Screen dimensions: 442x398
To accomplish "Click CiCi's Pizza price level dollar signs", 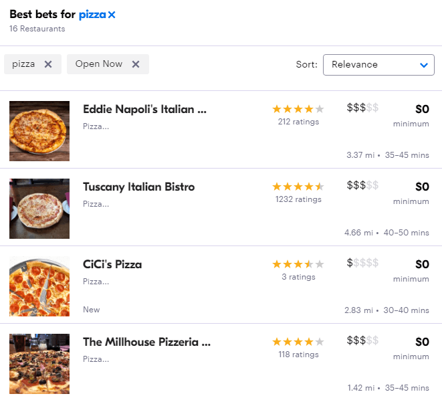I will pyautogui.click(x=362, y=264).
